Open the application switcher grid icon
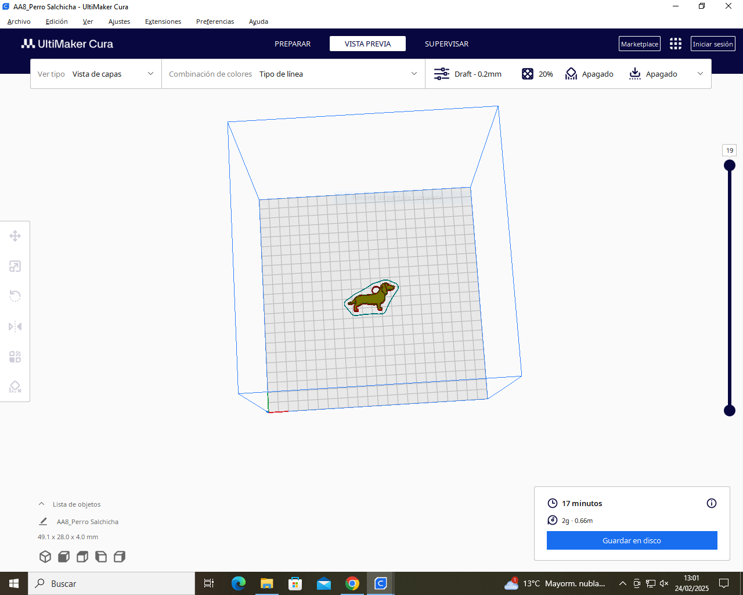 [676, 44]
